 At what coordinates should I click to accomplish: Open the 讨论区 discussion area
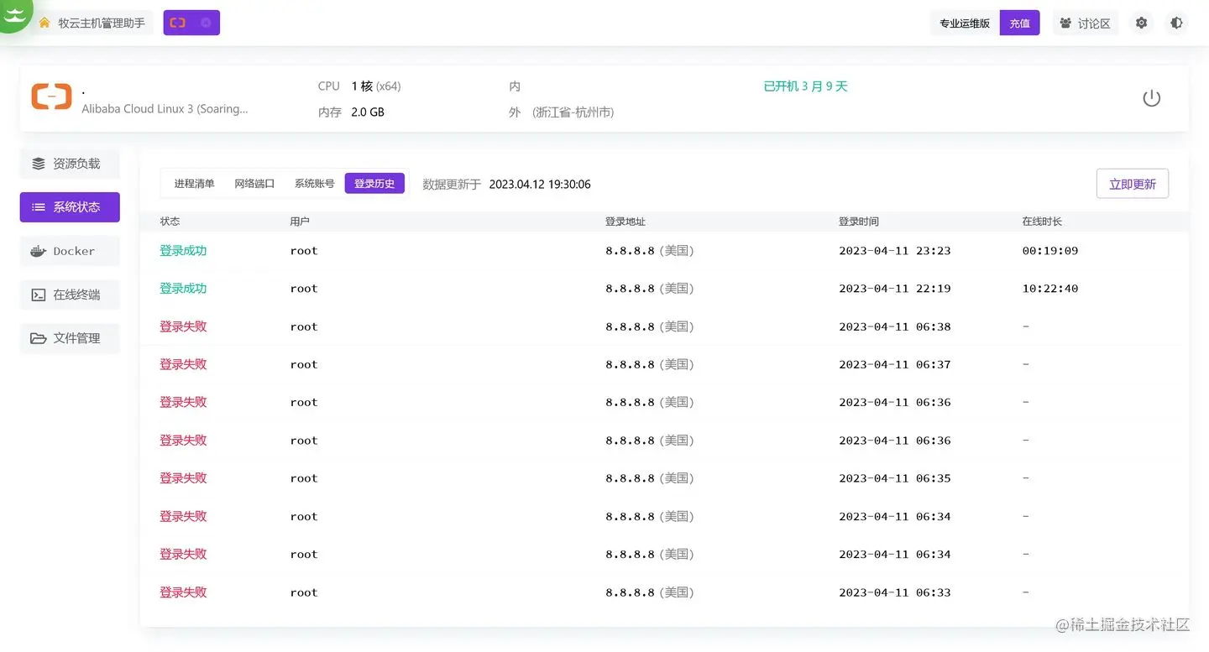1085,23
